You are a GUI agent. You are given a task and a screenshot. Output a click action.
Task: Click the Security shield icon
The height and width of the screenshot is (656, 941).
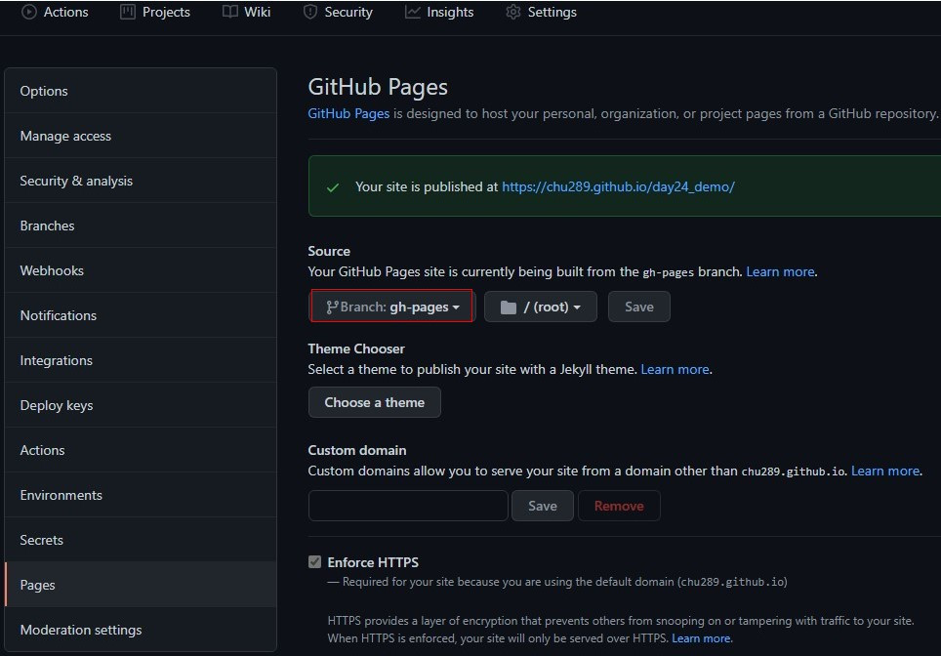pos(310,12)
